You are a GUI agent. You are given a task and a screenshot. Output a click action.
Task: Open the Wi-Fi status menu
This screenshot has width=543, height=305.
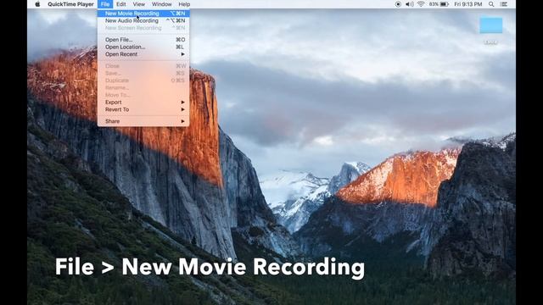(x=421, y=4)
